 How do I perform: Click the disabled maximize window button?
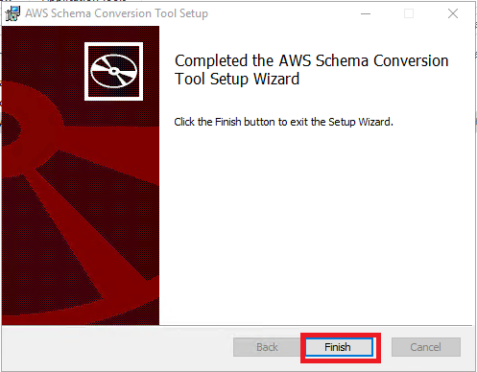(x=409, y=13)
